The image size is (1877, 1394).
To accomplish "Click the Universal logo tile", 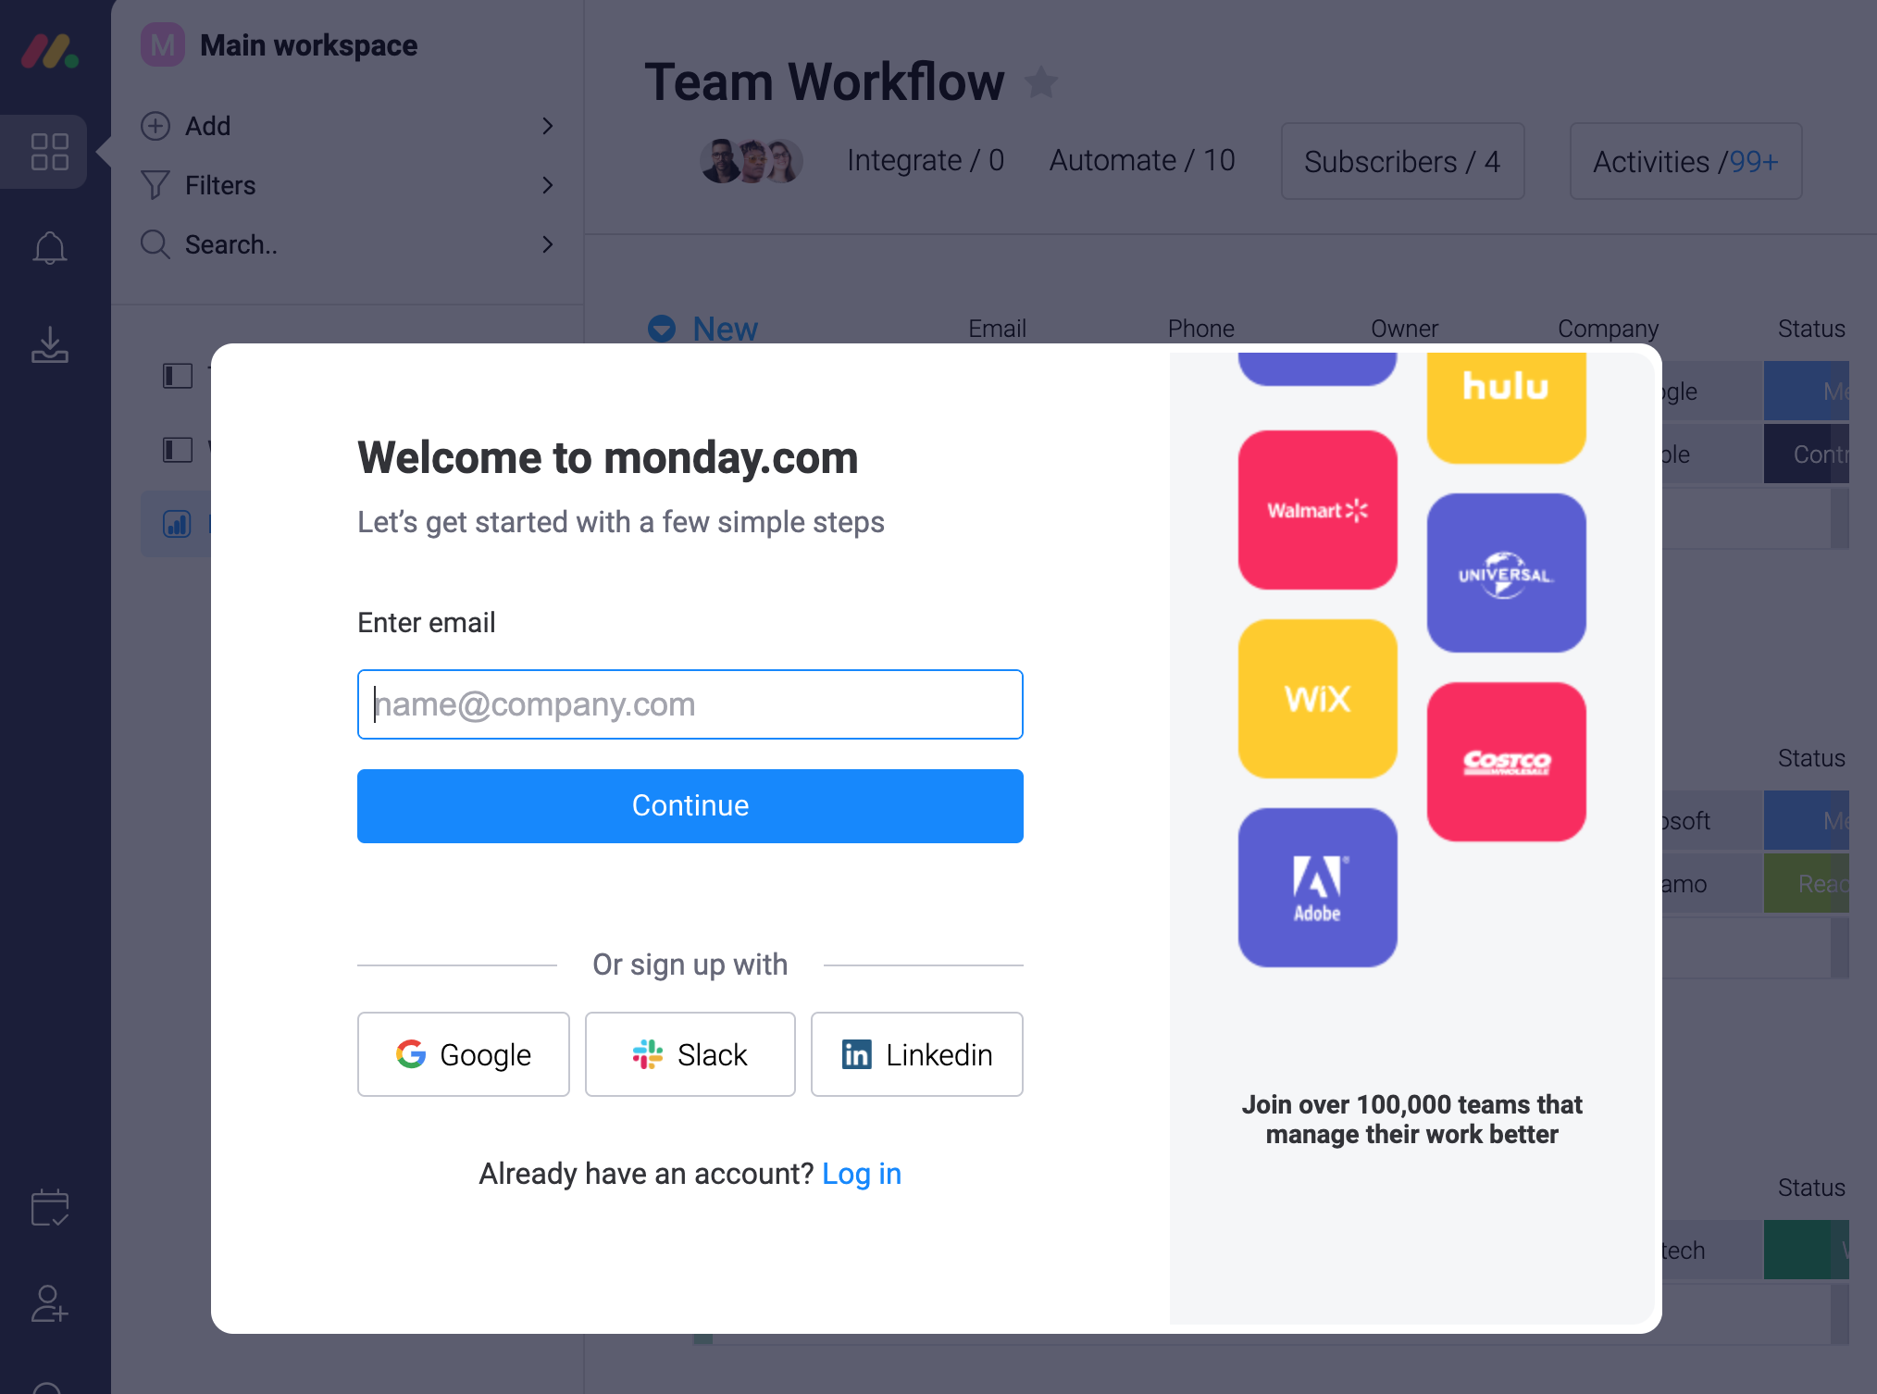I will pos(1506,573).
